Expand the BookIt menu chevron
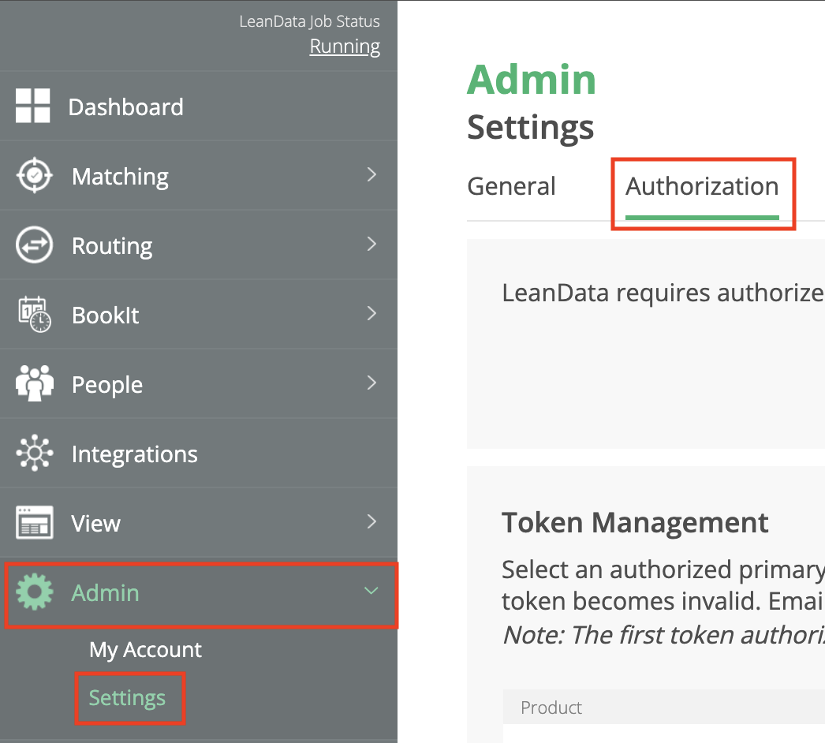The image size is (825, 743). coord(371,314)
